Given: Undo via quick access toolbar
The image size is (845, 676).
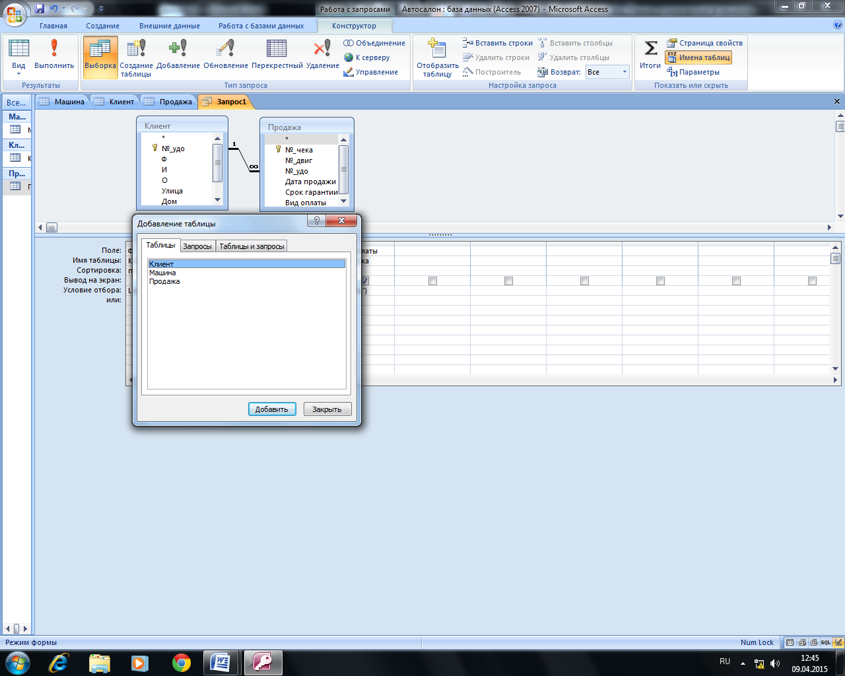Looking at the screenshot, I should click(54, 9).
